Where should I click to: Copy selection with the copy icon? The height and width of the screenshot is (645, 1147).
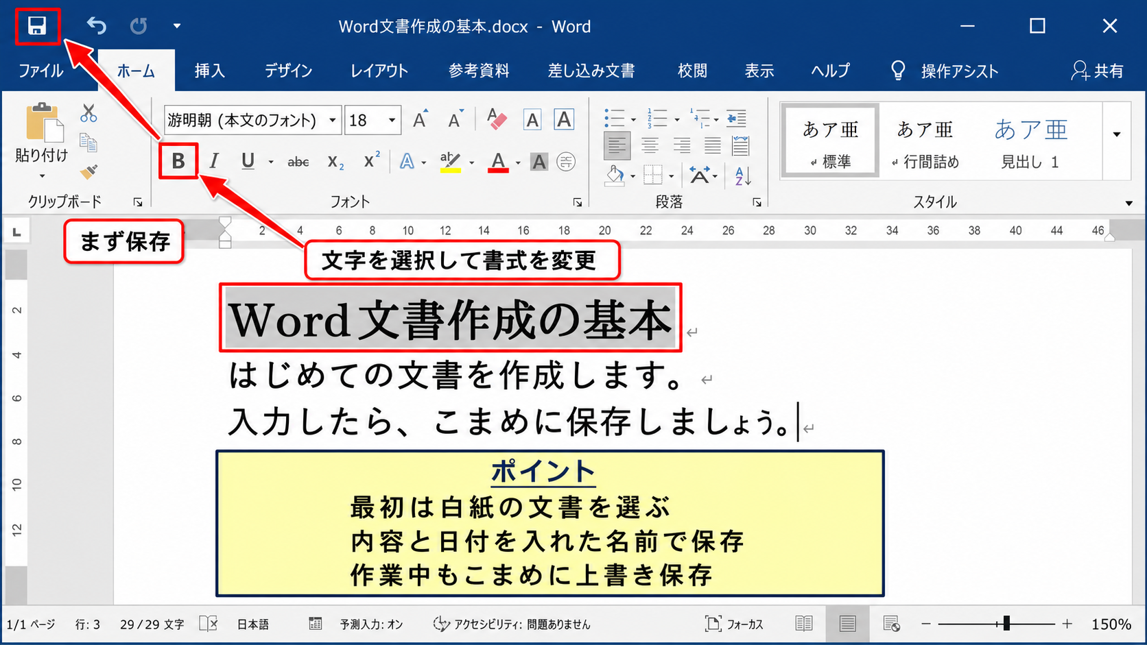pos(88,143)
